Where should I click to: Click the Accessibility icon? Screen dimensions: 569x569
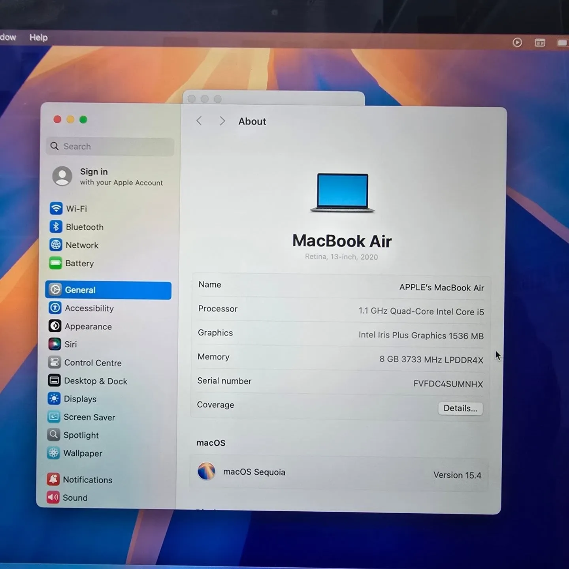click(55, 307)
